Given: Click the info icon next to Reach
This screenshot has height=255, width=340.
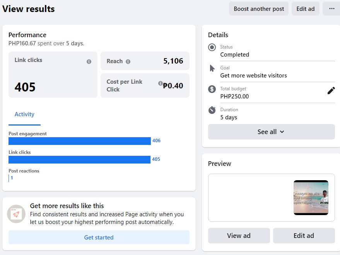Looking at the screenshot, I should 128,62.
